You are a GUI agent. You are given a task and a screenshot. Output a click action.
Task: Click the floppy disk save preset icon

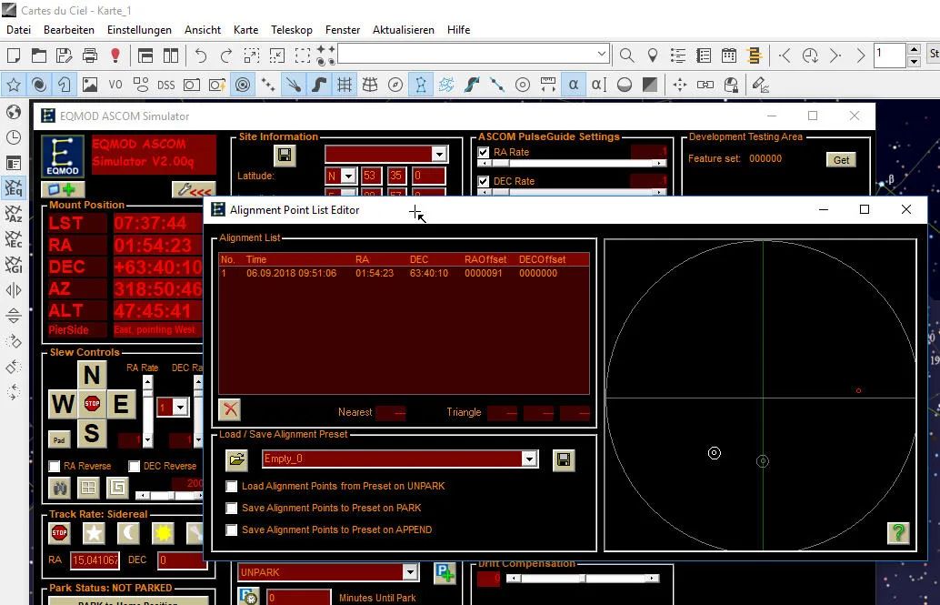(x=564, y=459)
